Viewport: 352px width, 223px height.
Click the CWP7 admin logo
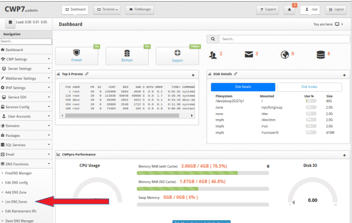pyautogui.click(x=21, y=9)
